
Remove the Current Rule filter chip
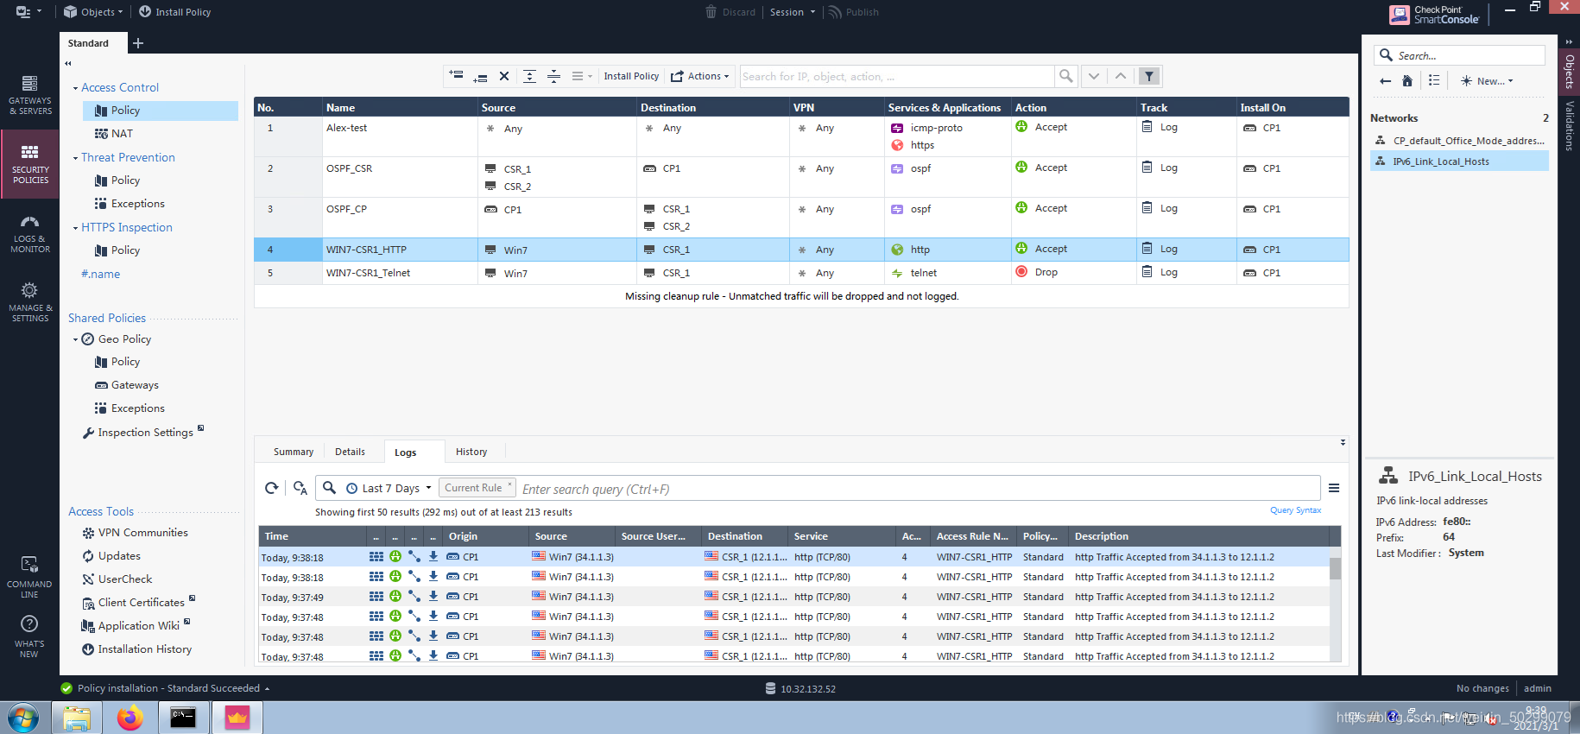pos(509,484)
